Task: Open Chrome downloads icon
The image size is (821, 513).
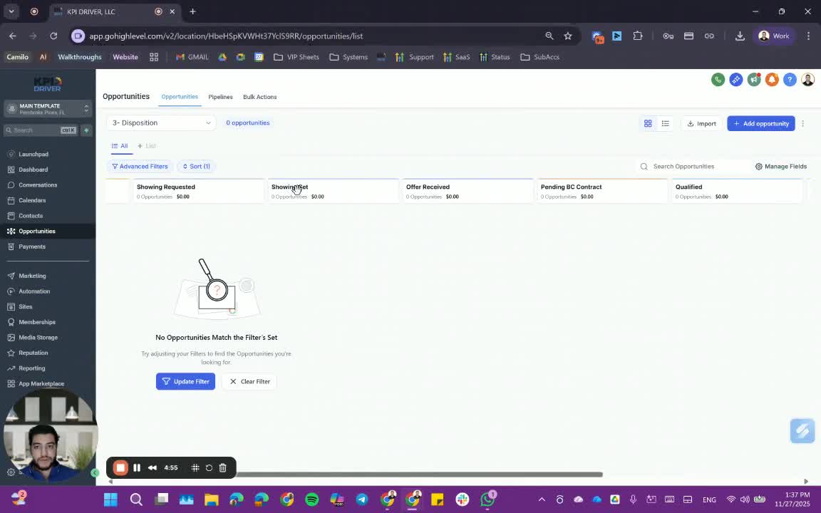Action: (740, 36)
